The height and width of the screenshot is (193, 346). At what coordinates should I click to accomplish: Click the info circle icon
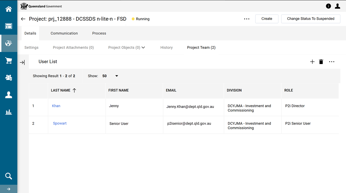coord(328,6)
